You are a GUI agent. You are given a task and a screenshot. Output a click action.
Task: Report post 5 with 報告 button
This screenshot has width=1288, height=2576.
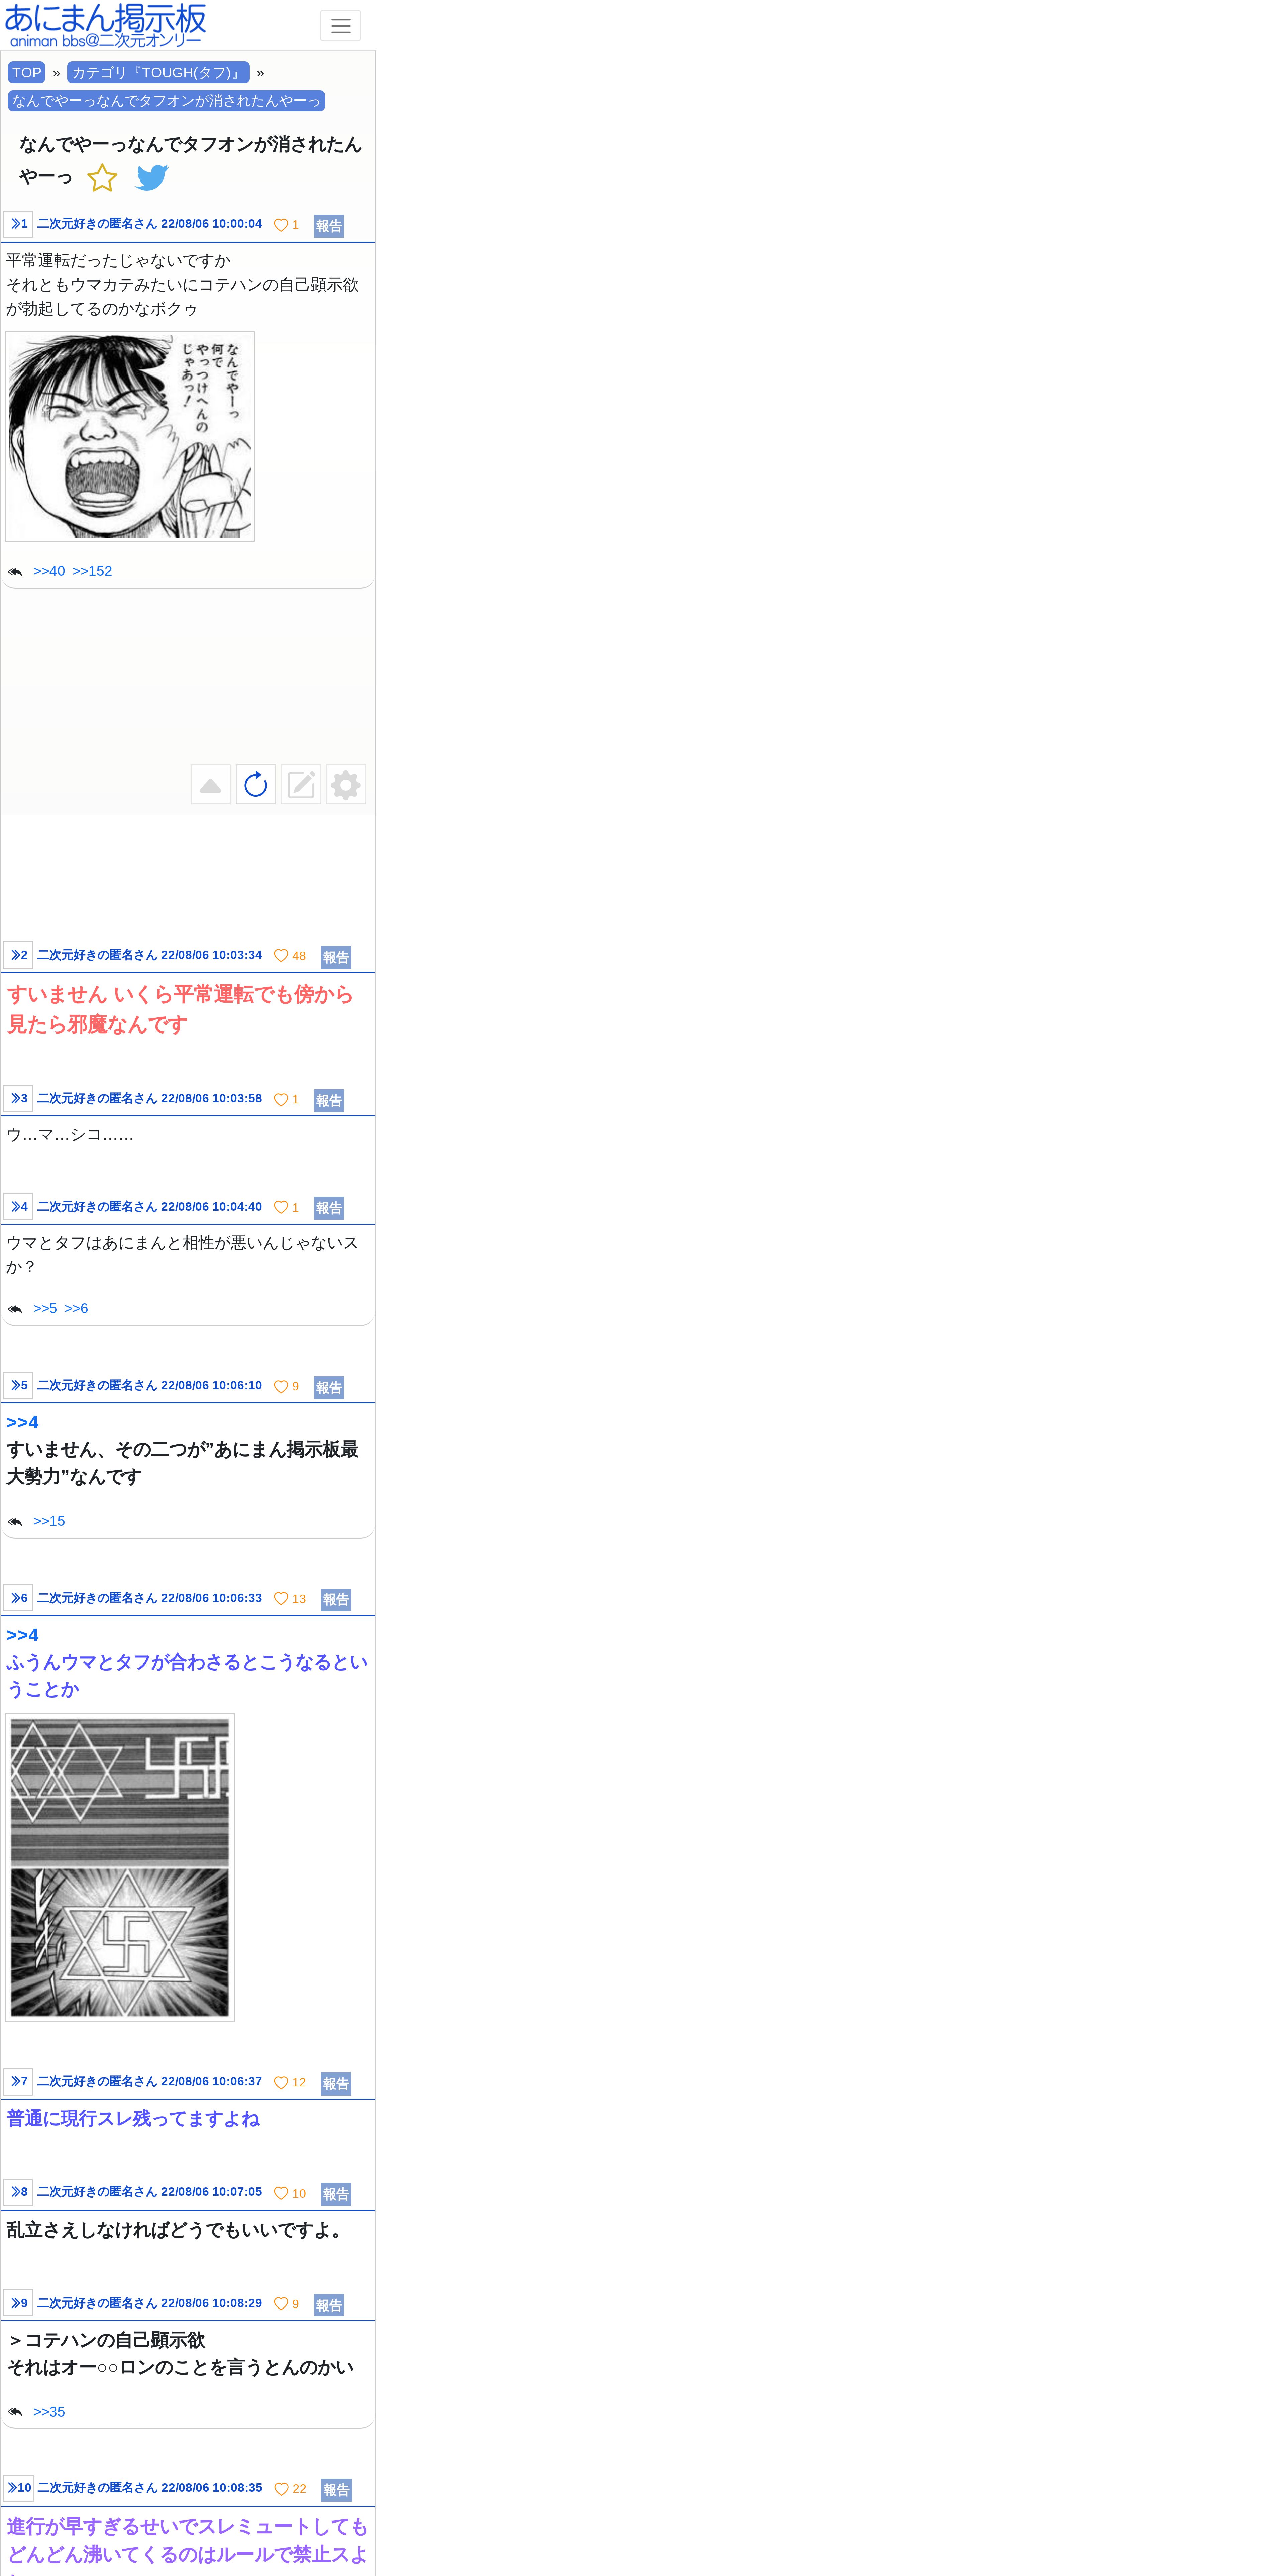[329, 1388]
